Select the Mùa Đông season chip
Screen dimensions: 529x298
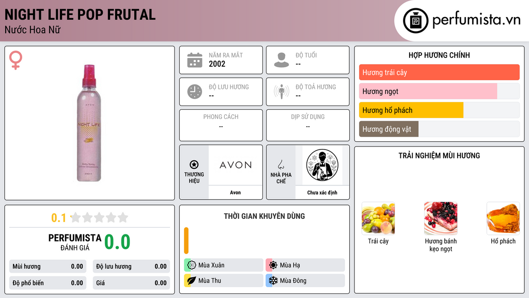point(305,280)
